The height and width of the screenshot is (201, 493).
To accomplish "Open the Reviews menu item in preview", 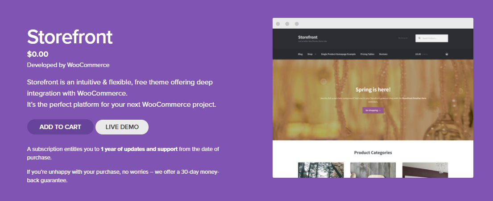I will tap(383, 54).
